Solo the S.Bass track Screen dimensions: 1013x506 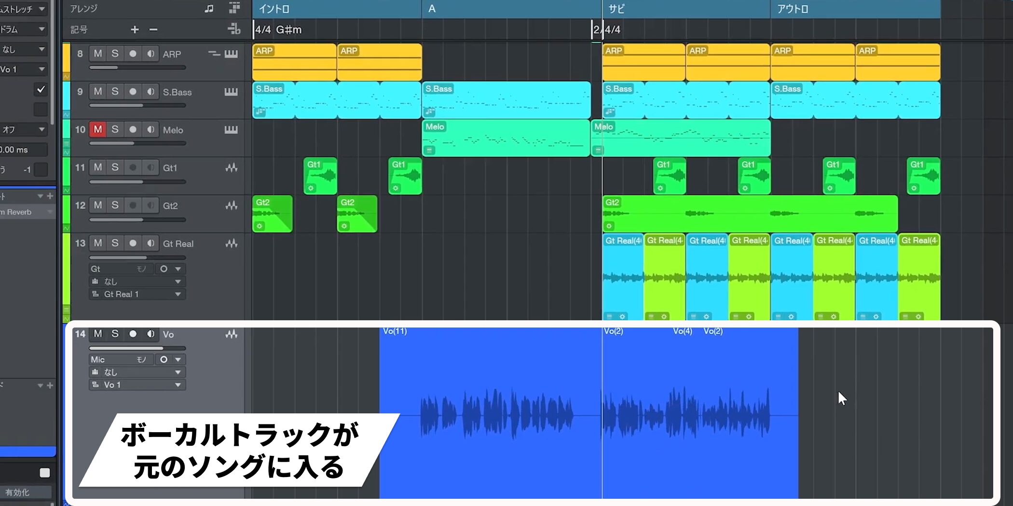[x=115, y=92]
